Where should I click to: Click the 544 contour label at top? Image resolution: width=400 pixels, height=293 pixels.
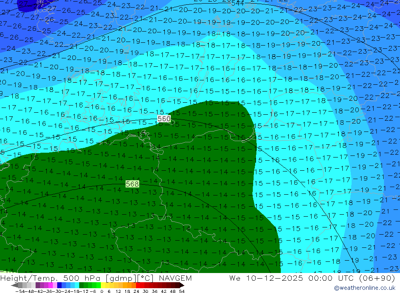(238, 3)
